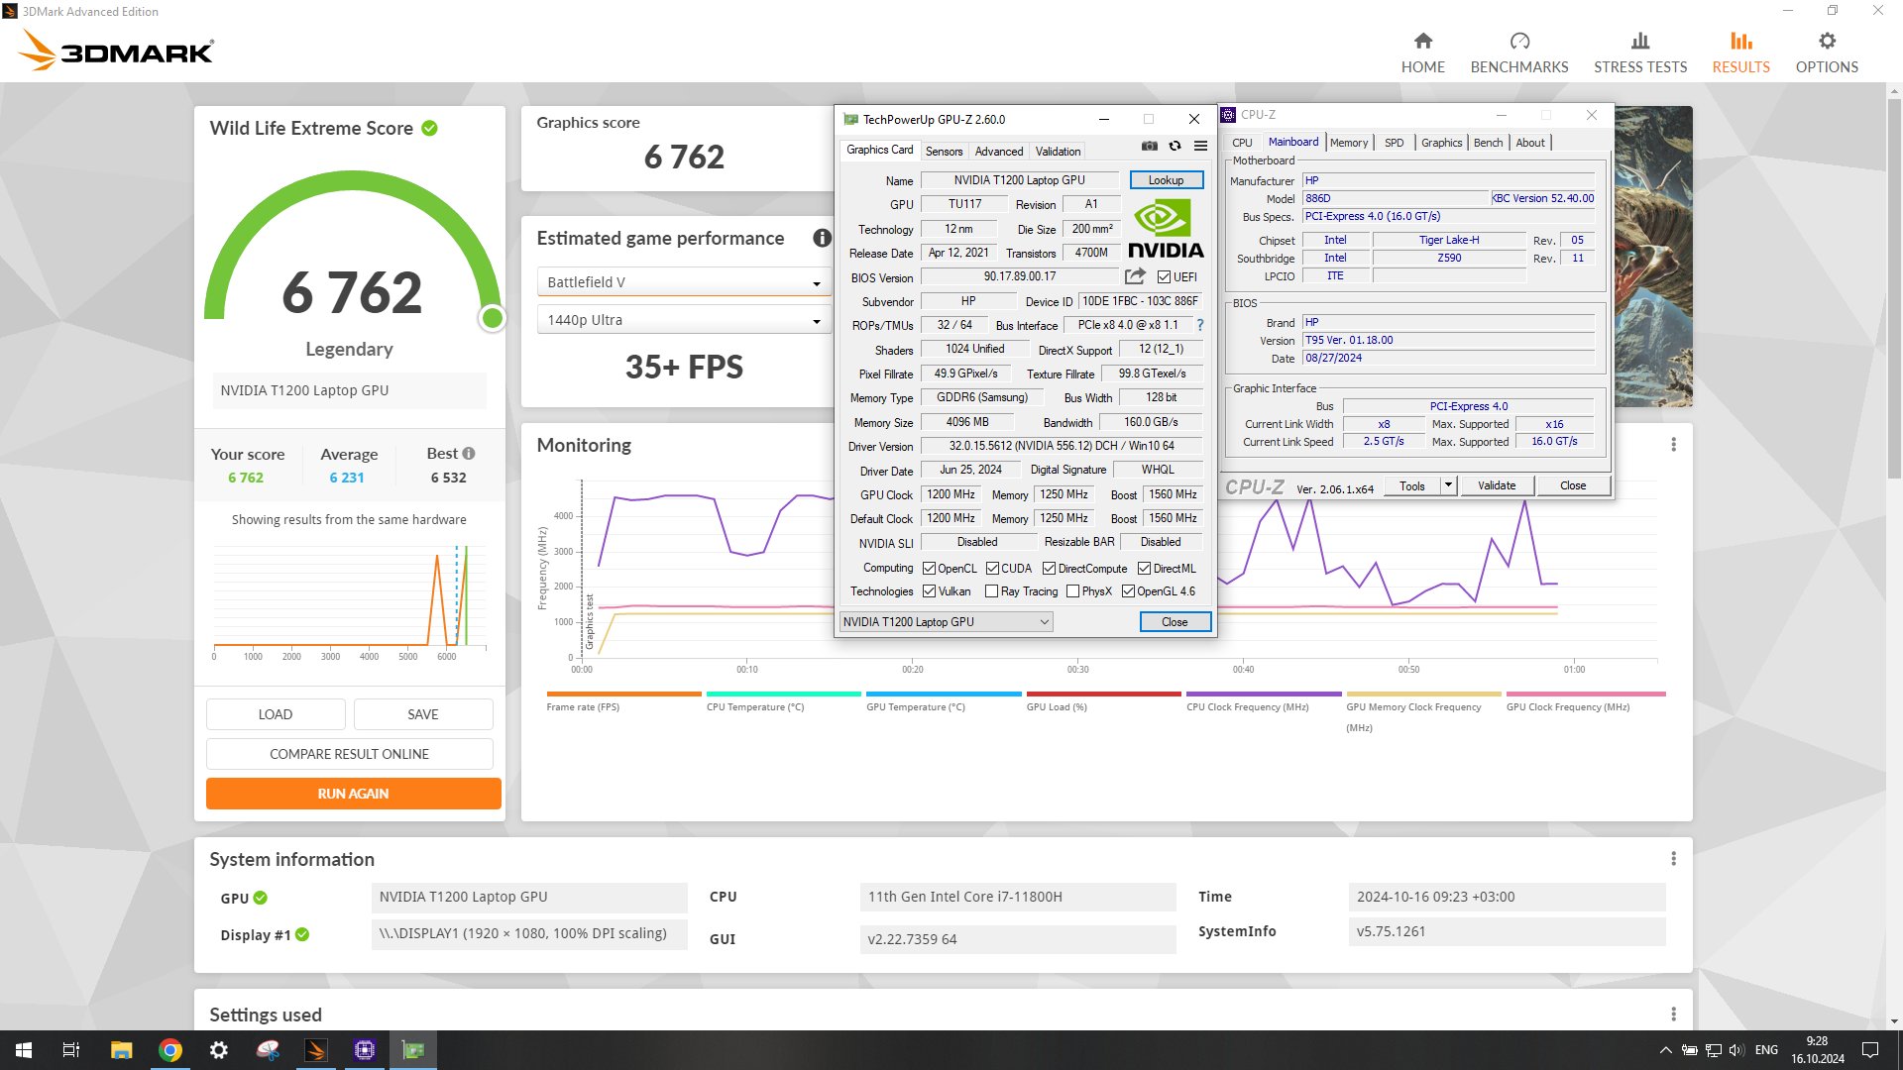1903x1070 pixels.
Task: Click the NVIDIA logo in GPU-Z
Action: click(1165, 229)
